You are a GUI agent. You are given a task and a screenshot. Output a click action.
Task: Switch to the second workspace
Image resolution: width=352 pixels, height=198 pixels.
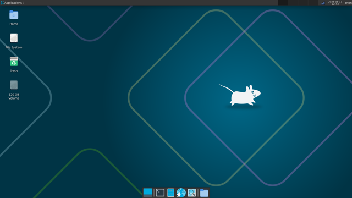[x=293, y=3]
